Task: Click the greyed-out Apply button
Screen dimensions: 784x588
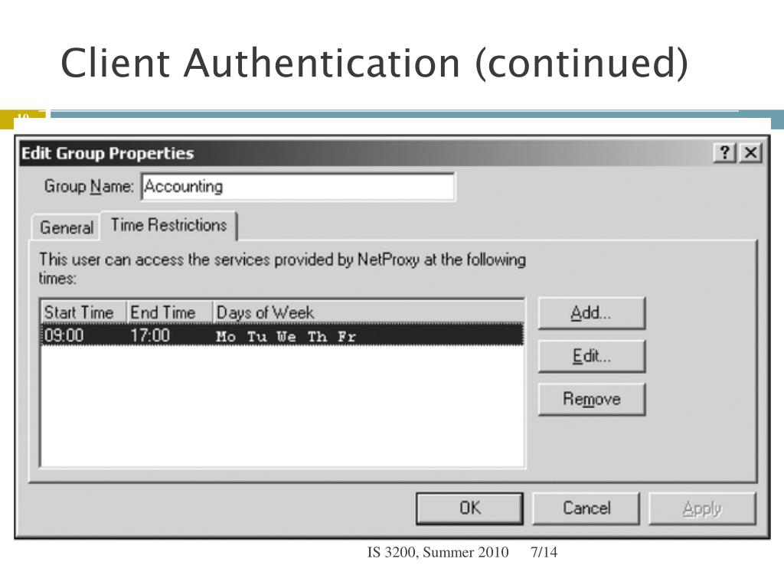Action: tap(702, 508)
